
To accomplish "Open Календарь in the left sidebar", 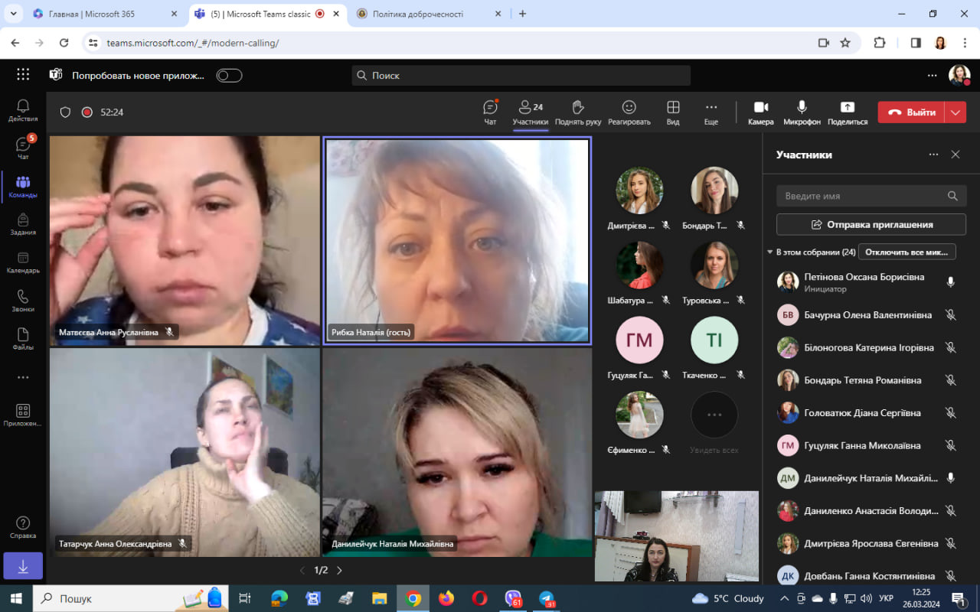I will (x=23, y=262).
